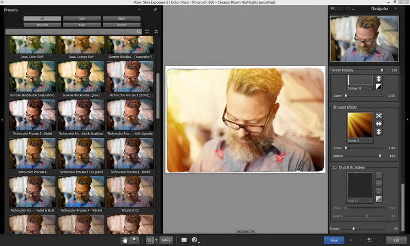Toggle the Before preview button
This screenshot has width=410, height=246.
[166, 240]
